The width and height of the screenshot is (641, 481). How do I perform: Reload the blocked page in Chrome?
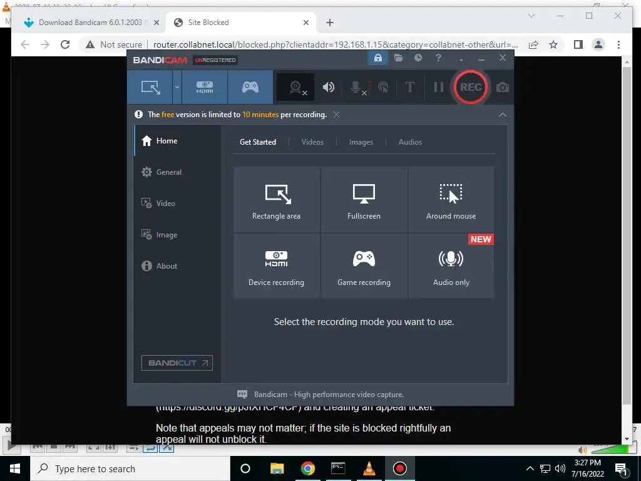point(65,44)
